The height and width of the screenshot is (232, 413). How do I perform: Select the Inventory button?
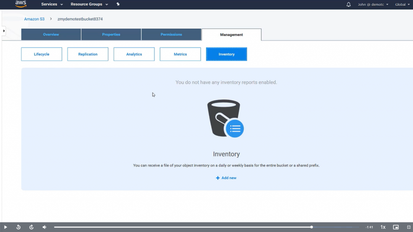coord(227,54)
